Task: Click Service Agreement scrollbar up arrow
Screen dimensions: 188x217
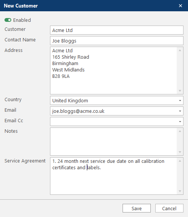Action: [x=180, y=161]
